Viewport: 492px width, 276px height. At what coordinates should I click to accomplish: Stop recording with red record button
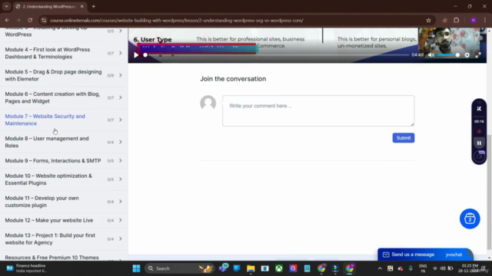click(x=479, y=132)
